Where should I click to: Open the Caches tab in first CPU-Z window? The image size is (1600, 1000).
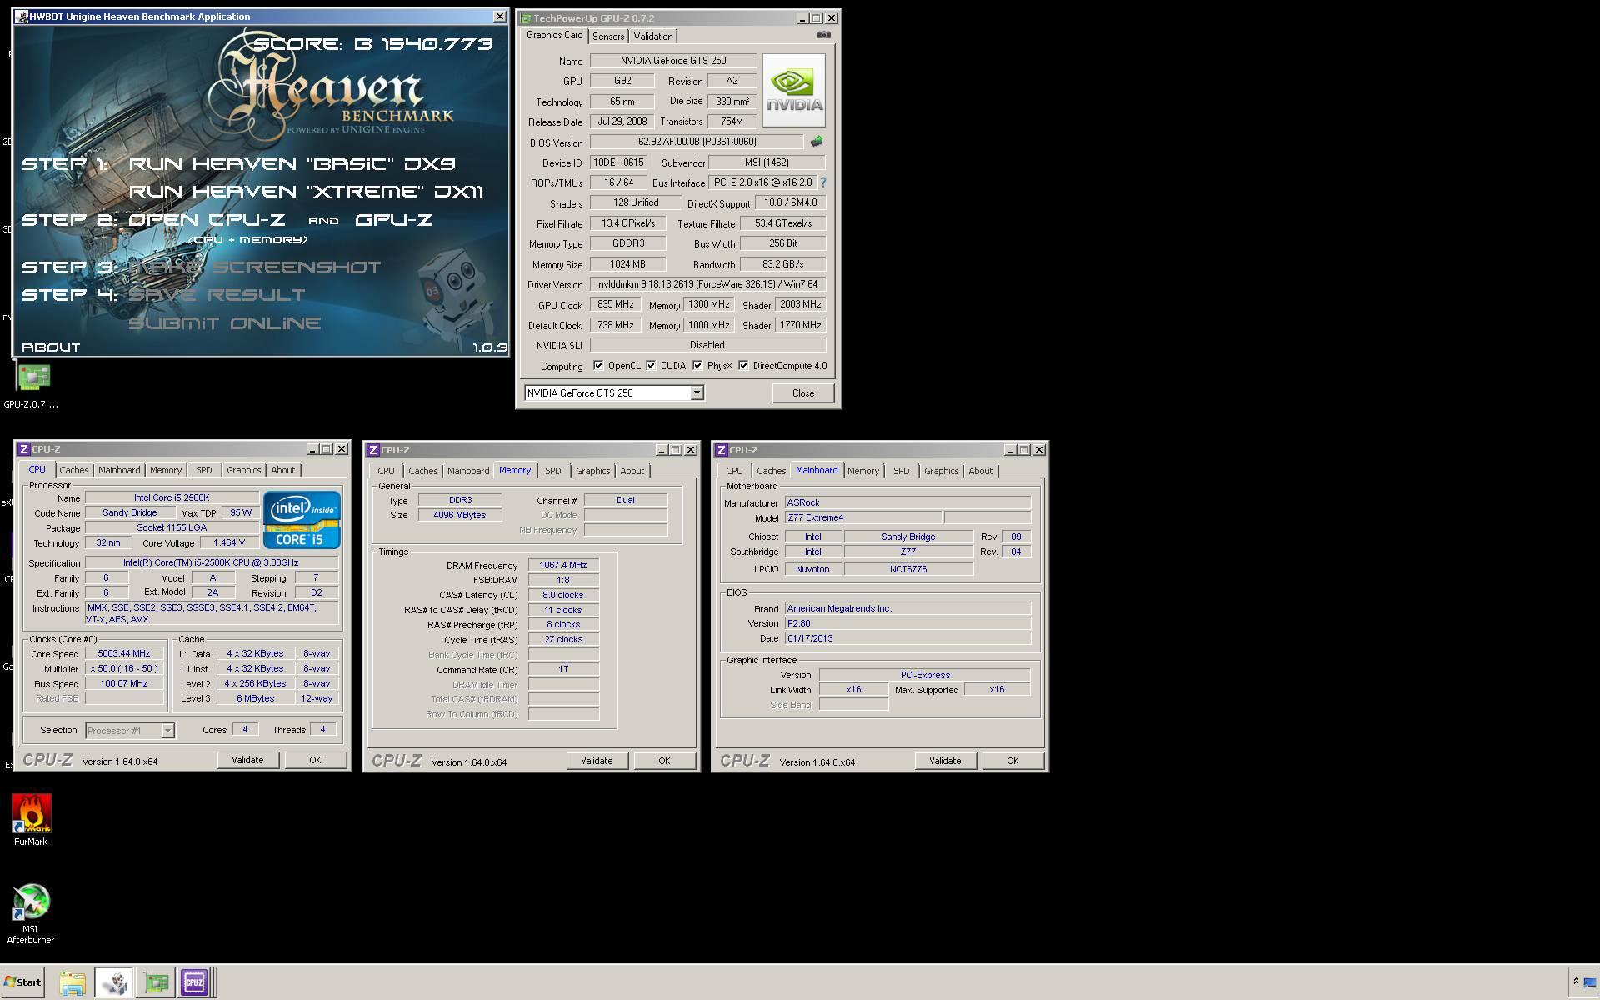click(73, 470)
